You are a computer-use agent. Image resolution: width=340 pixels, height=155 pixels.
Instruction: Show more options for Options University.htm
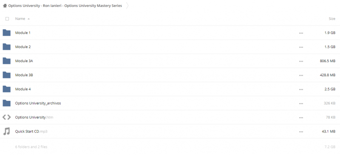[301, 118]
